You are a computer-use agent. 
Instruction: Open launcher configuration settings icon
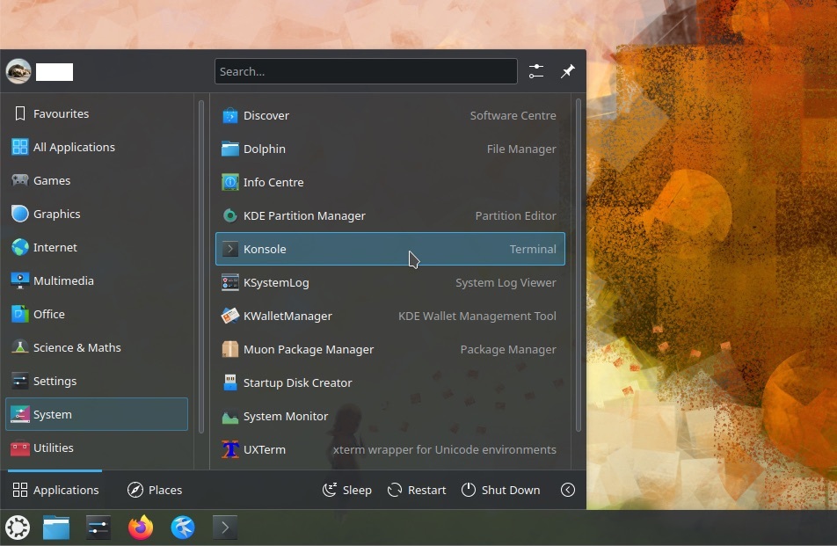pos(536,71)
